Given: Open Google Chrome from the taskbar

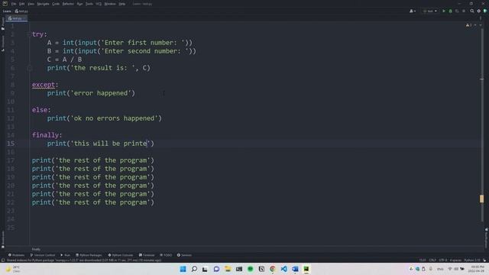Looking at the screenshot, I should (273, 269).
